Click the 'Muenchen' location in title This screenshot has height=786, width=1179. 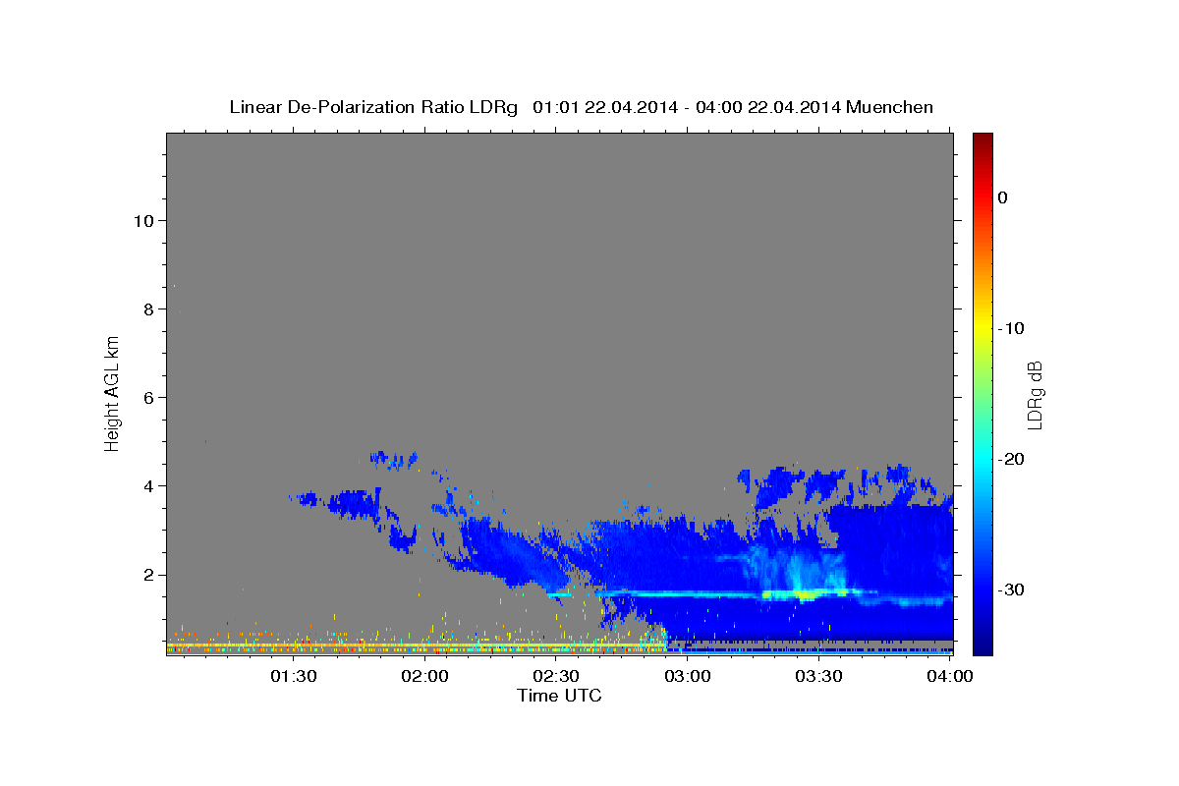pos(890,107)
